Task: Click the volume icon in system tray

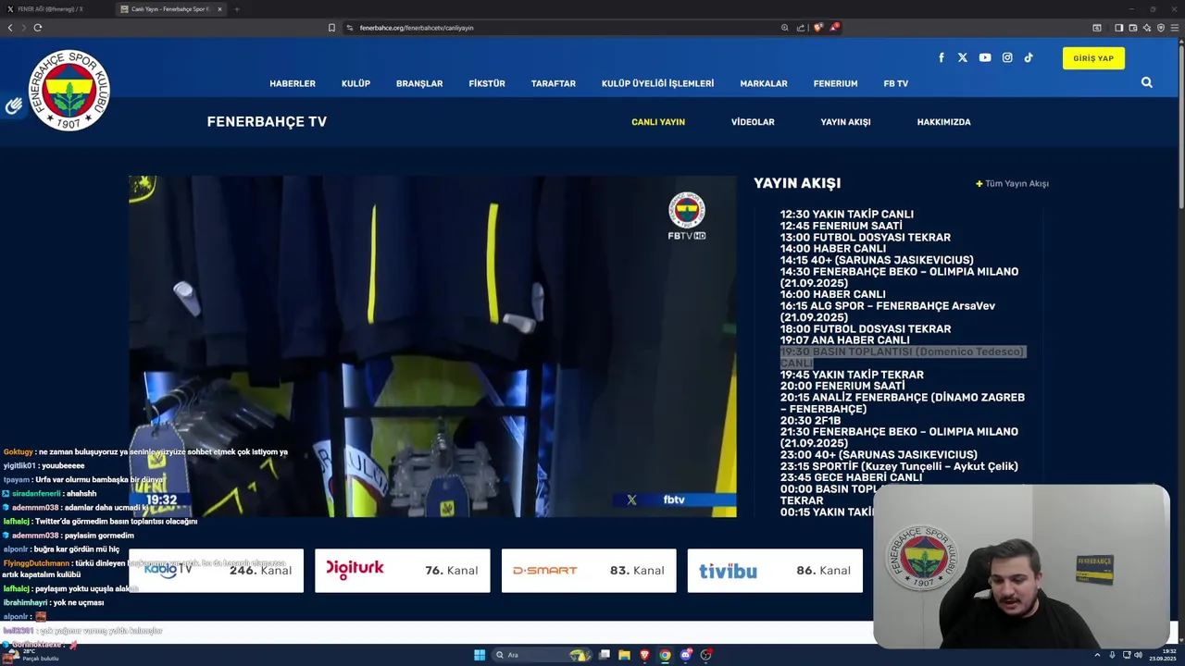Action: coord(1138,655)
